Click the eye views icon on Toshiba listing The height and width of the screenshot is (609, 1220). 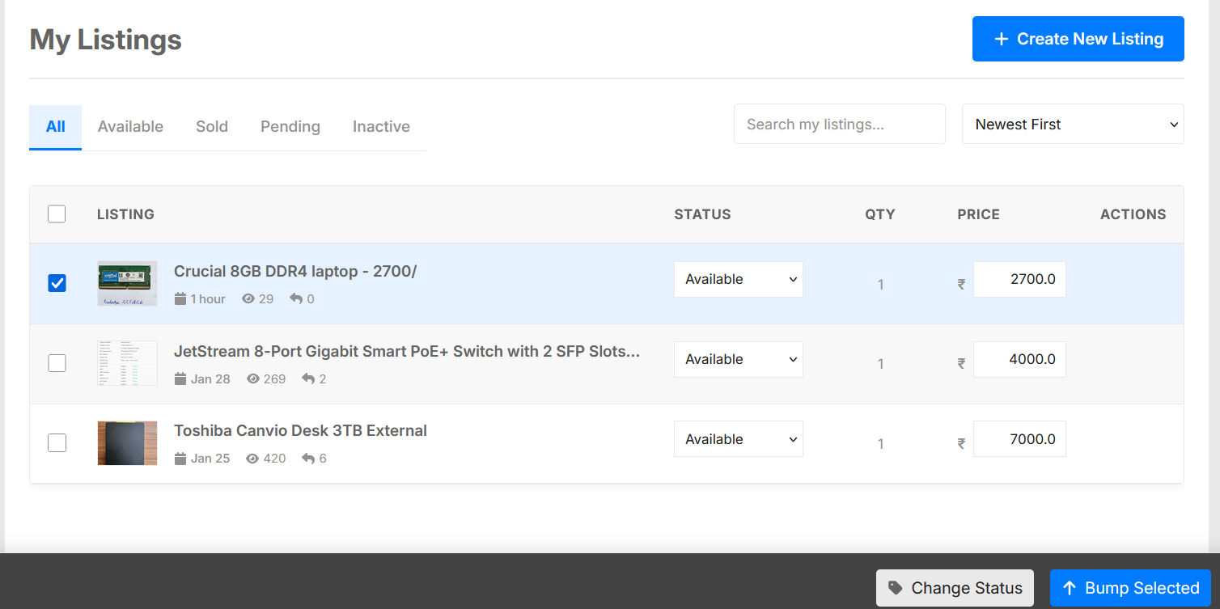(x=252, y=459)
